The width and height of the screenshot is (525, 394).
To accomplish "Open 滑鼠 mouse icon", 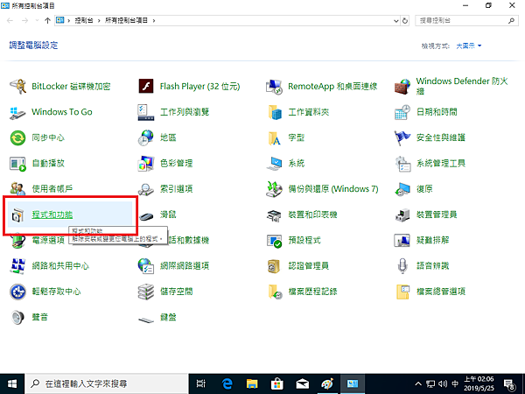I will point(146,216).
